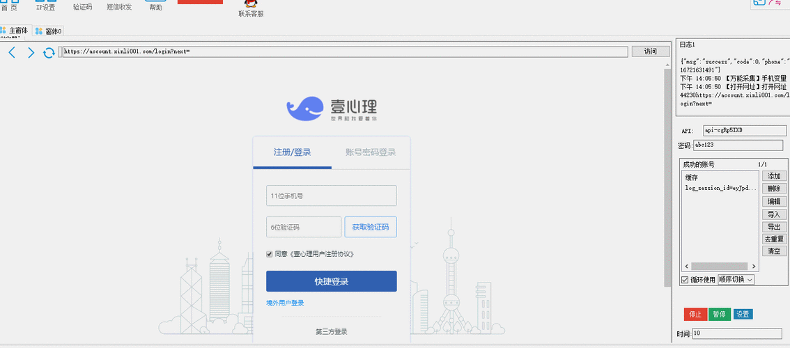Click the 快捷登录 button
The height and width of the screenshot is (348, 790).
pyautogui.click(x=332, y=281)
